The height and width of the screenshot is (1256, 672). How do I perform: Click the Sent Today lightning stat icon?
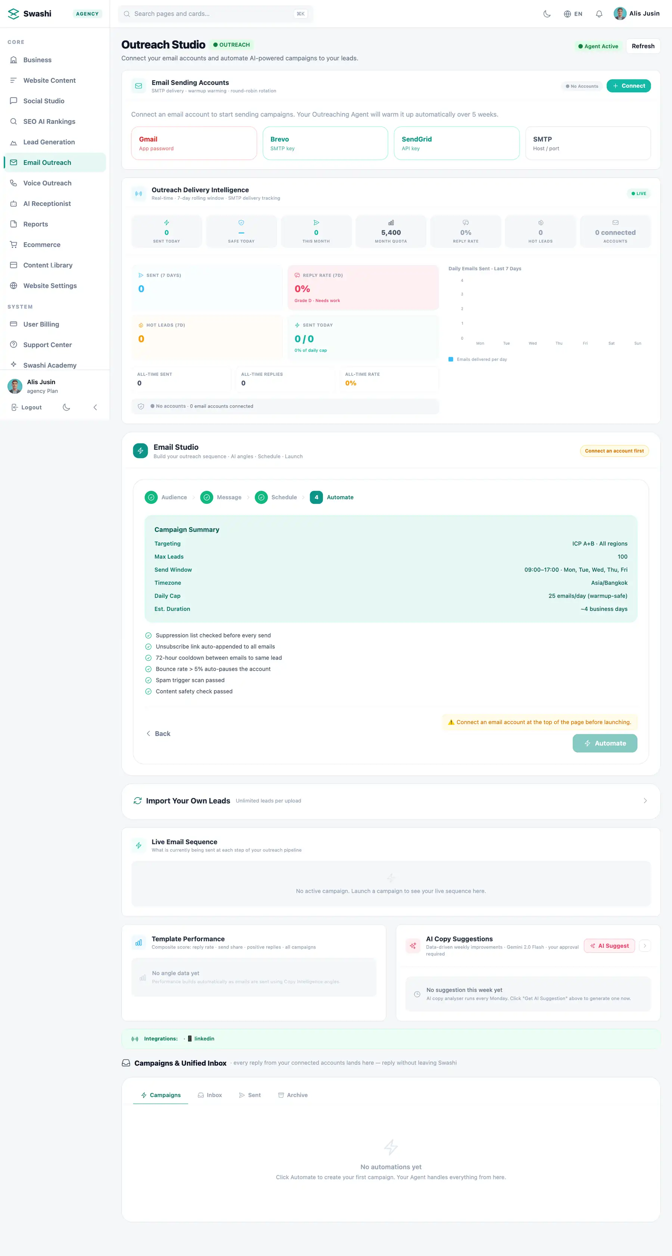click(x=166, y=222)
